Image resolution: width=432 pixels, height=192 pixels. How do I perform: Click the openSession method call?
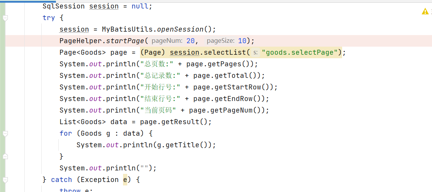click(x=180, y=29)
